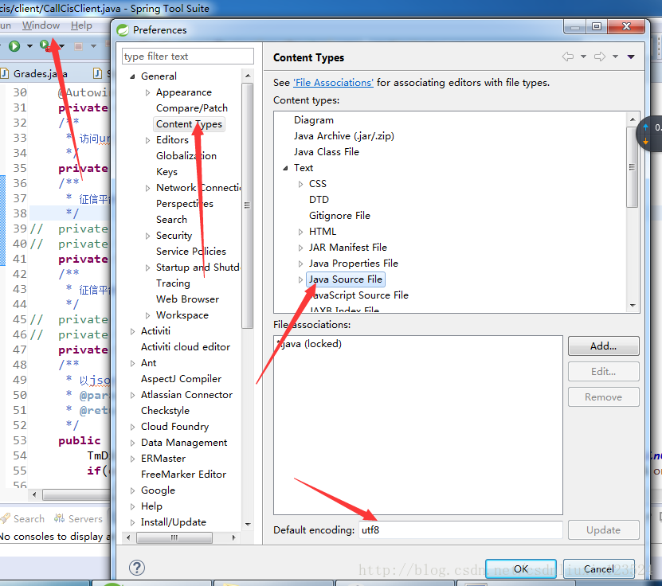Click OK in Preferences dialog
This screenshot has height=586, width=662.
tap(520, 569)
